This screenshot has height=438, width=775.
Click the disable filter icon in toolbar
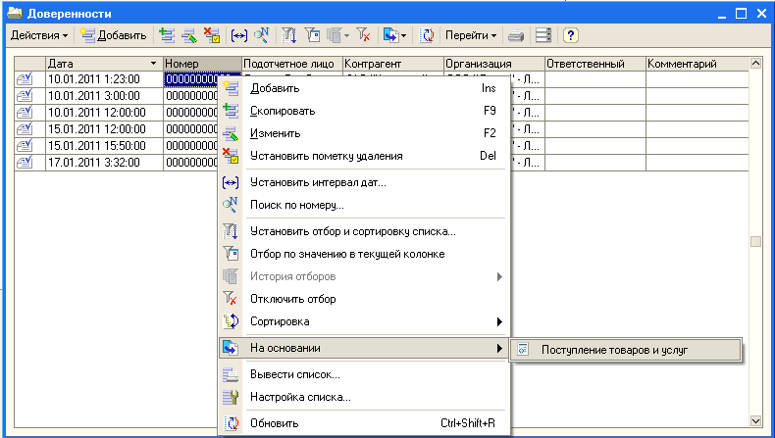(364, 35)
